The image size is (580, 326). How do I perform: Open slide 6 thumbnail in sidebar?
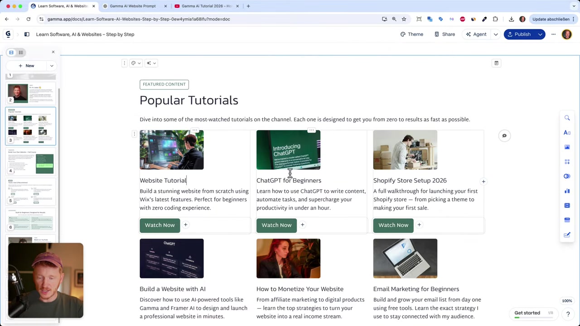(31, 221)
